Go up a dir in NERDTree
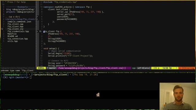This screenshot has height=110, width=196. click(x=13, y=17)
